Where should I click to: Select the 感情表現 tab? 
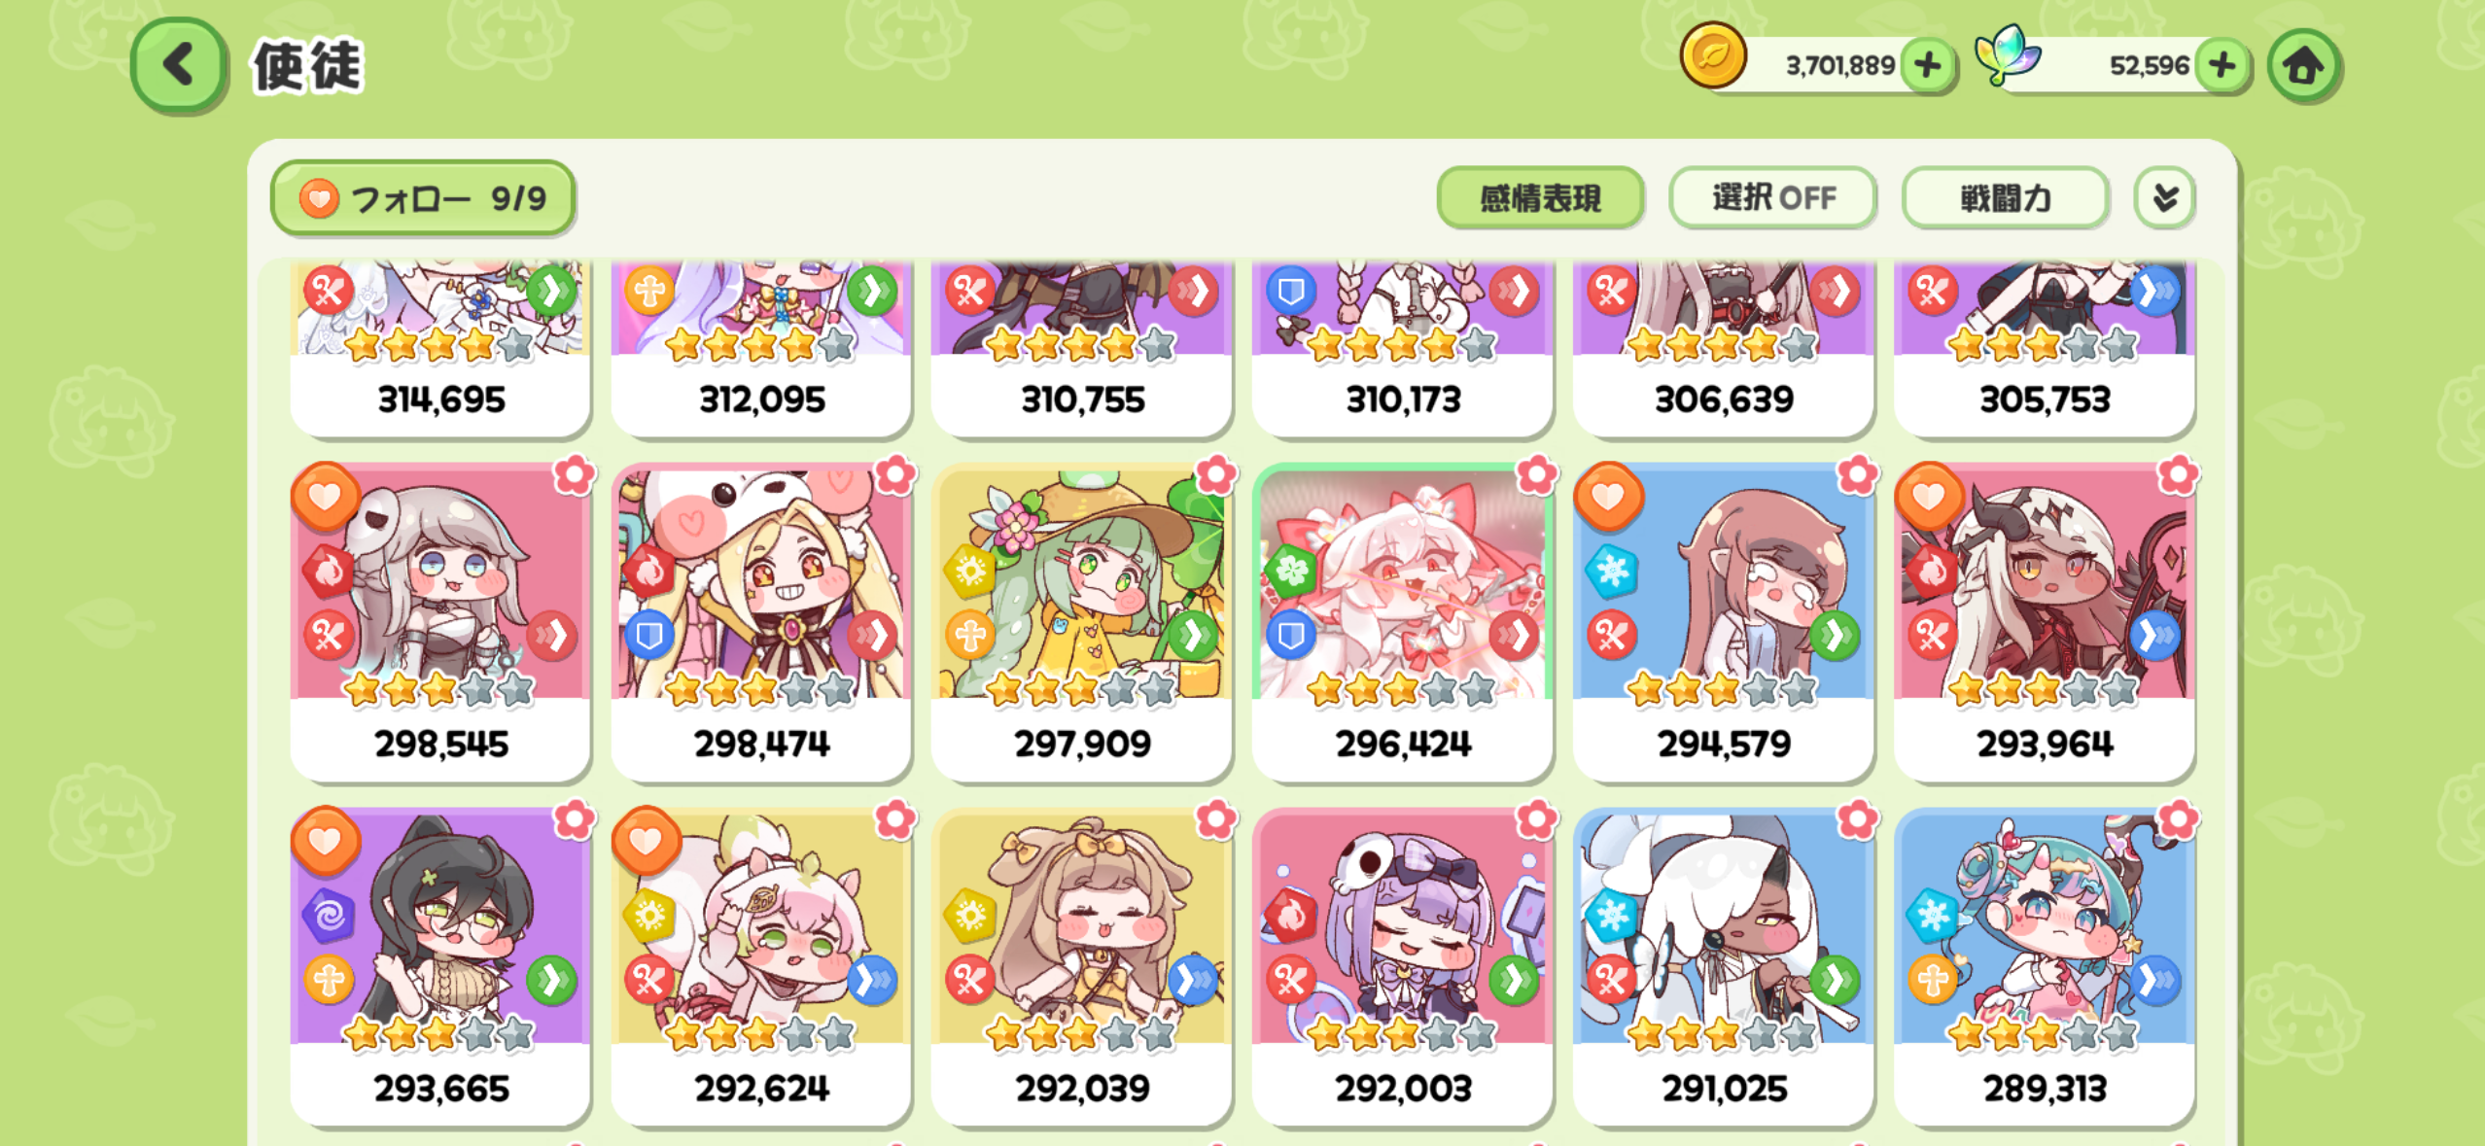[1540, 198]
